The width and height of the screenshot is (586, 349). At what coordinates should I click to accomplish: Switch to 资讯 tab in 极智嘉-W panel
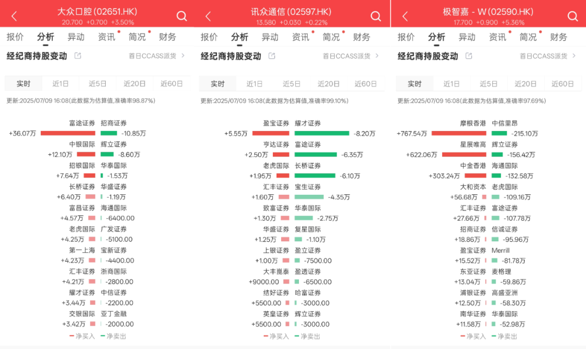click(498, 37)
